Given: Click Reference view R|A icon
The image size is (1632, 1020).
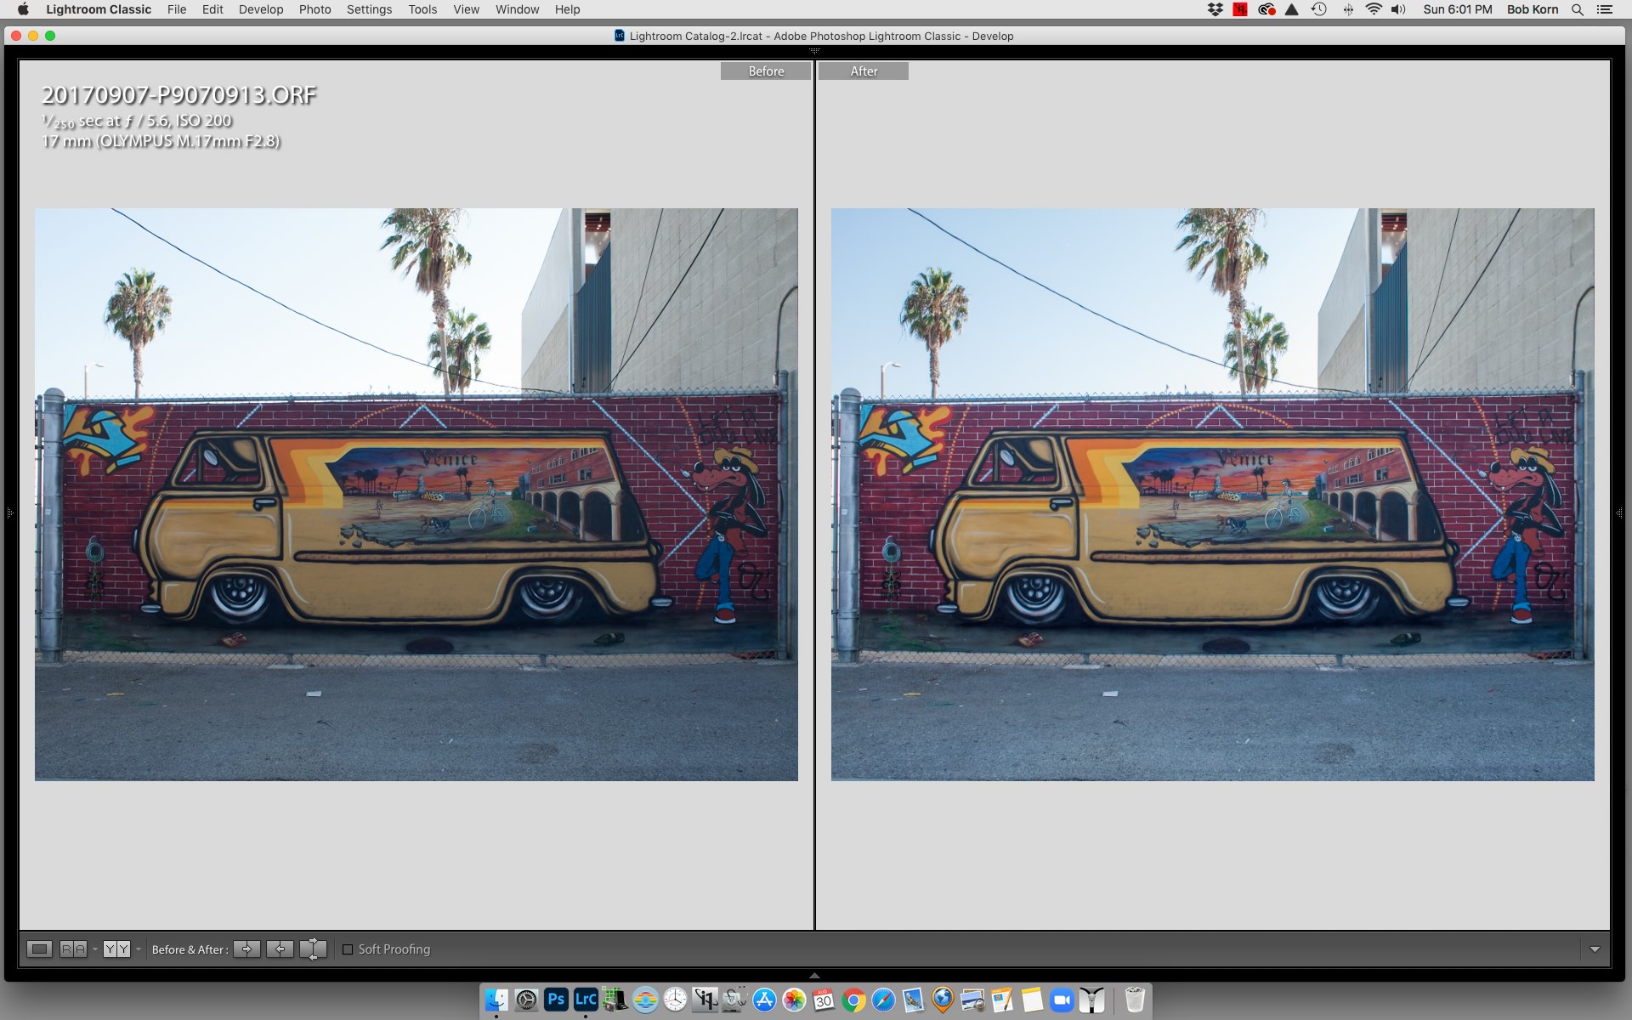Looking at the screenshot, I should (73, 949).
